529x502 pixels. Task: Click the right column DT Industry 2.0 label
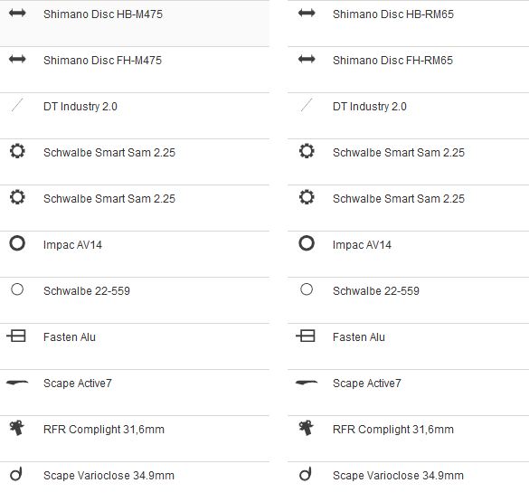pyautogui.click(x=370, y=107)
